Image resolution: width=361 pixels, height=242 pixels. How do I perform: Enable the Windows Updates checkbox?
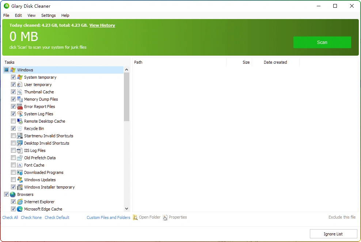point(13,179)
